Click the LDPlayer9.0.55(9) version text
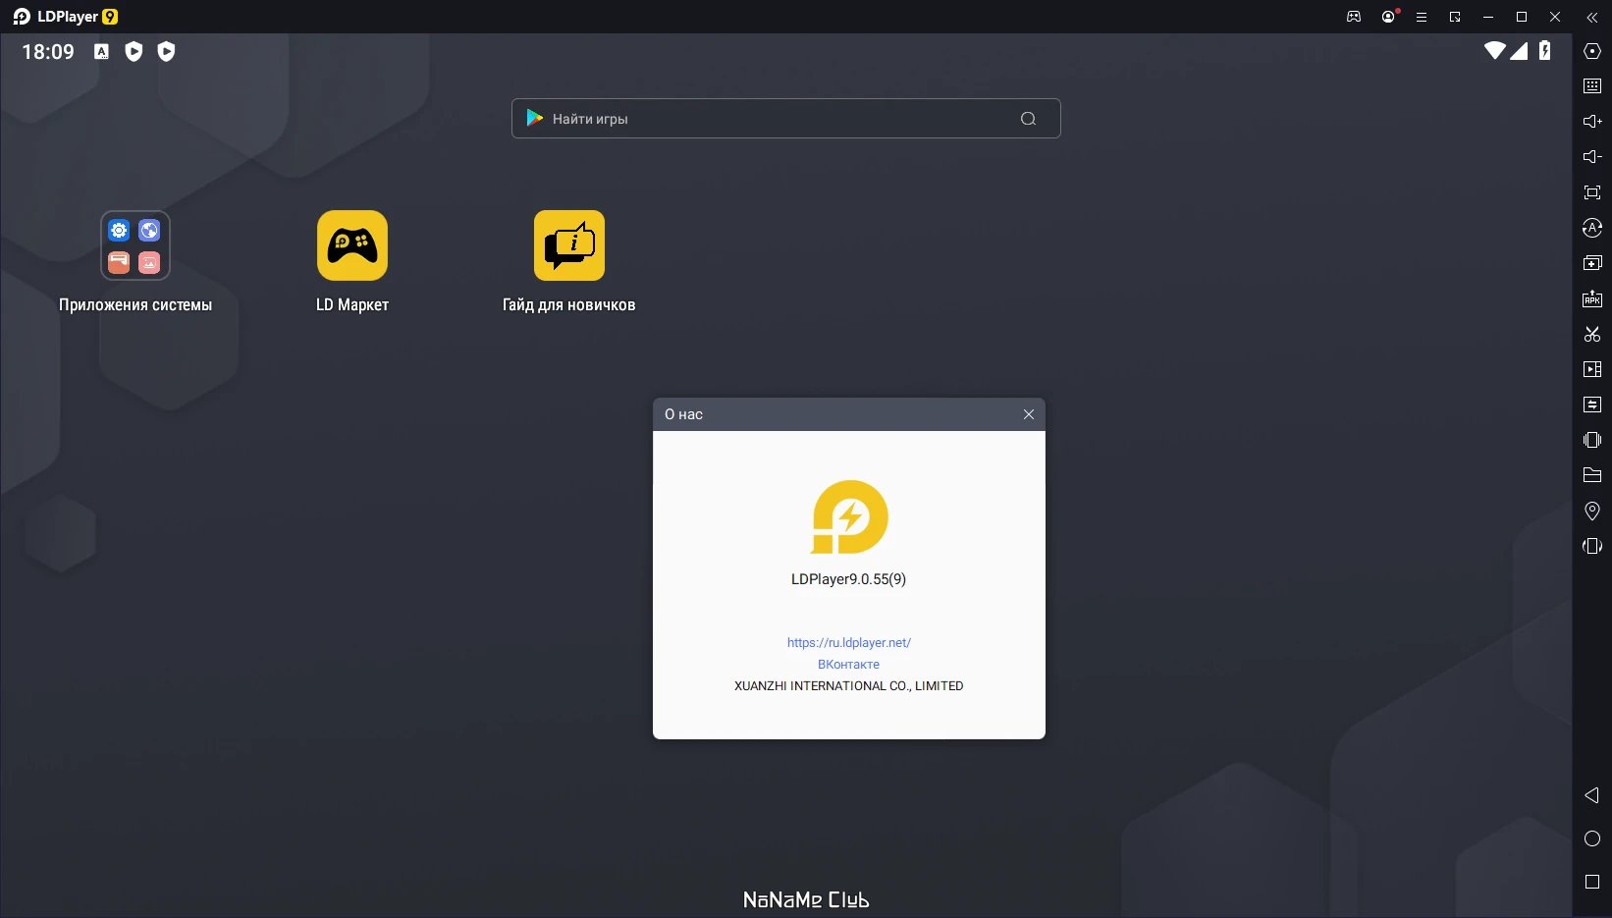The width and height of the screenshot is (1612, 918). point(849,579)
